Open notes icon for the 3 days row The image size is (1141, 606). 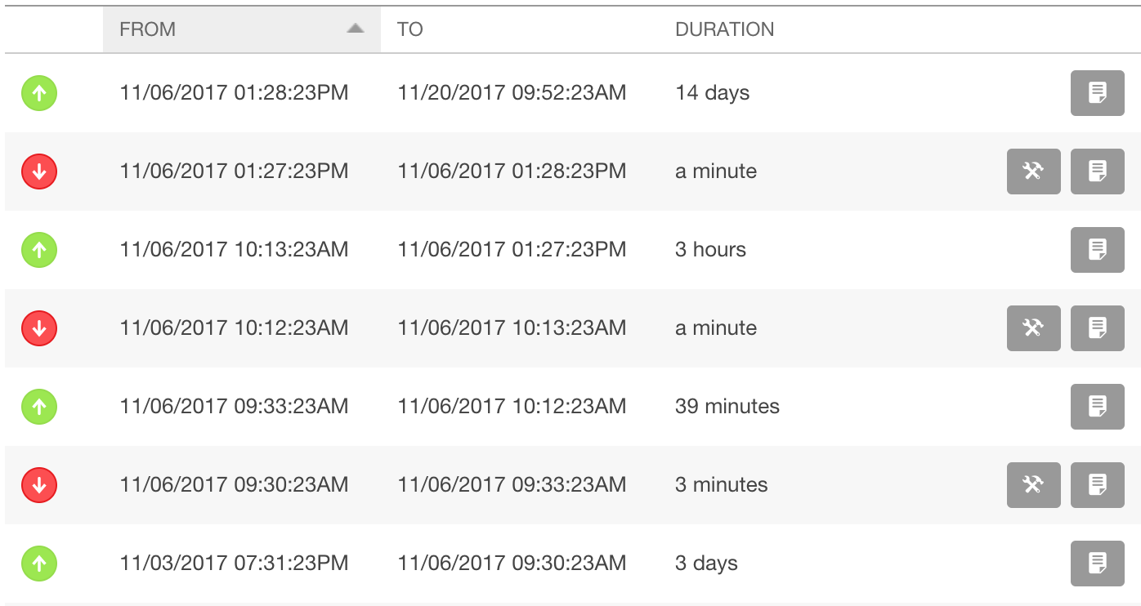click(1098, 564)
